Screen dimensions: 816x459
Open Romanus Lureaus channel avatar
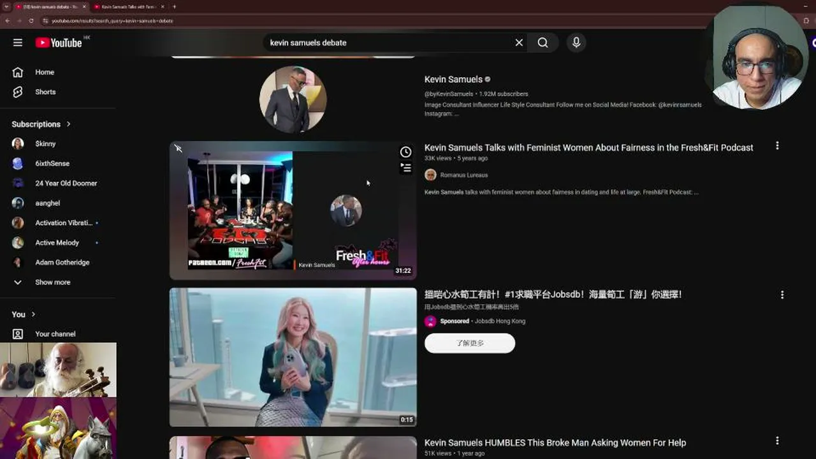pyautogui.click(x=430, y=175)
